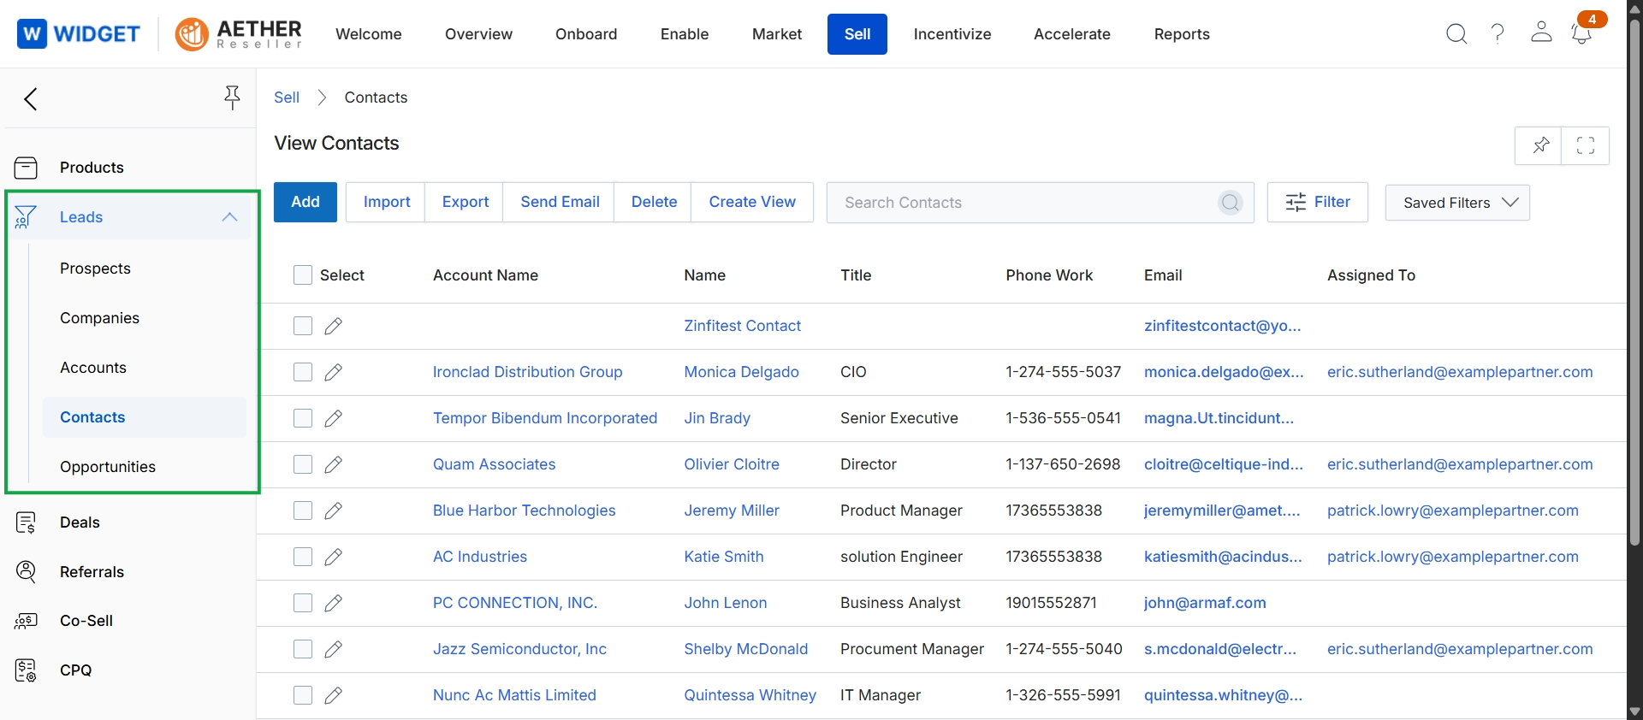Screen dimensions: 1643x720
Task: Open the Saved Filters dropdown
Action: point(1457,203)
